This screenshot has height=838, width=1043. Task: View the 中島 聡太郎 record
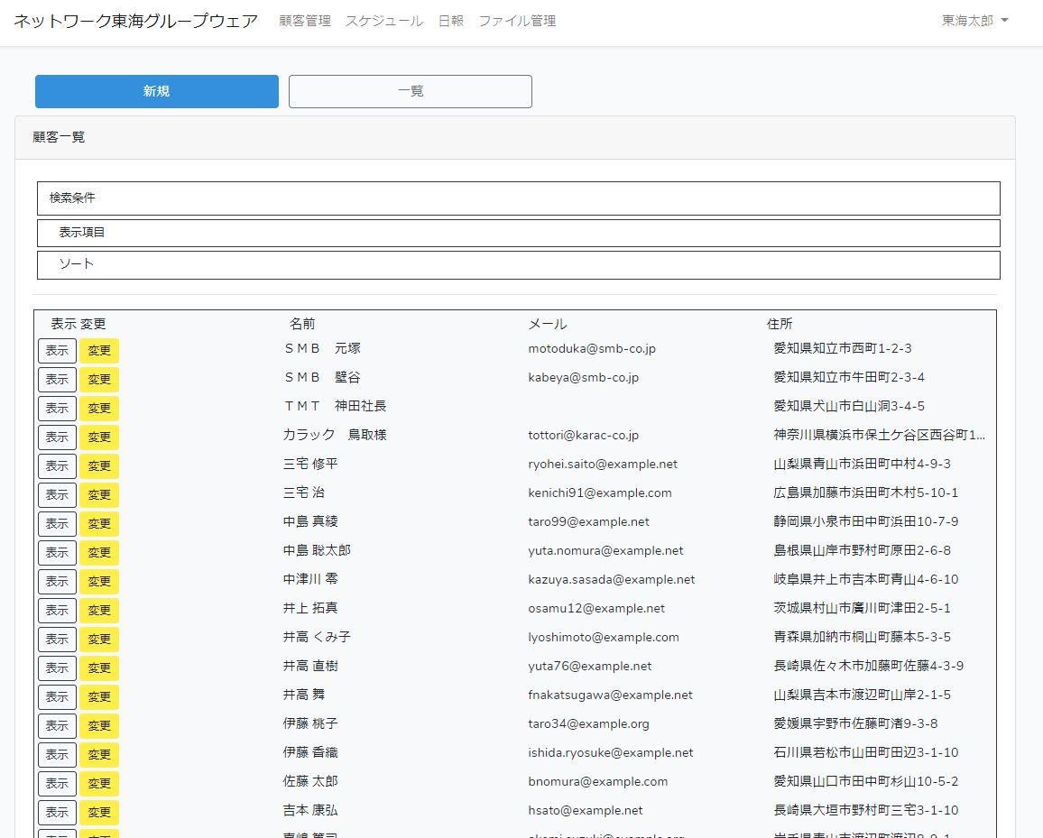point(57,553)
